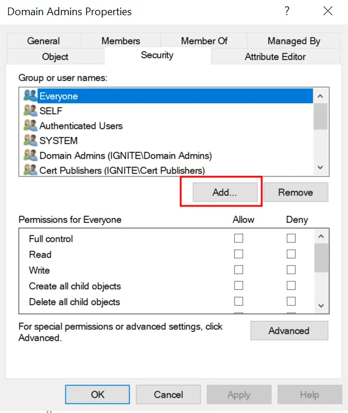Click the SYSTEM account icon
This screenshot has height=413, width=348.
[30, 141]
